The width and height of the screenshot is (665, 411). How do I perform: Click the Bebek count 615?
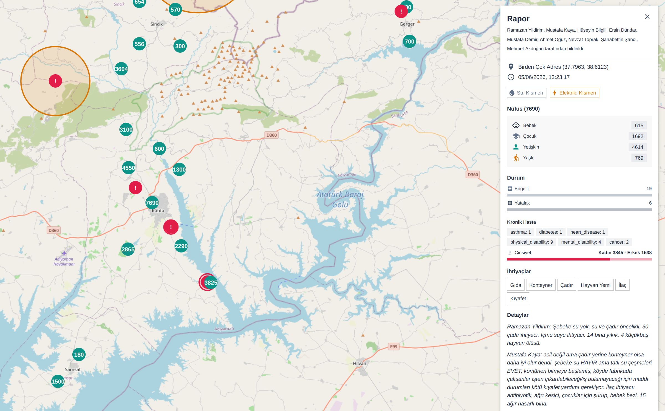point(639,125)
